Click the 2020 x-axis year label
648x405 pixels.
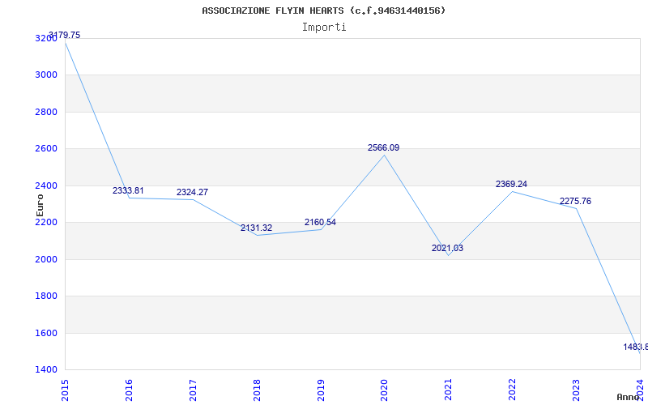(x=384, y=390)
